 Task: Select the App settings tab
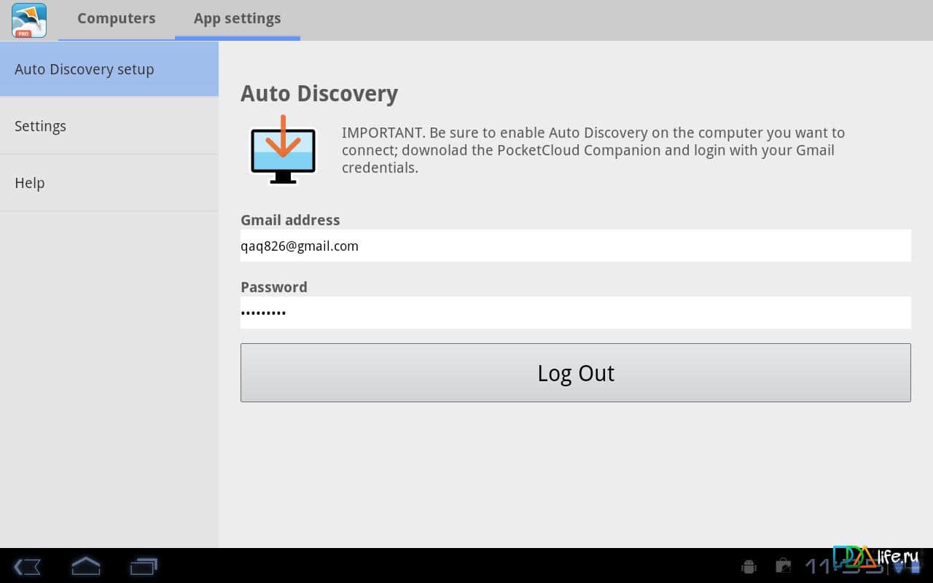[x=237, y=19]
